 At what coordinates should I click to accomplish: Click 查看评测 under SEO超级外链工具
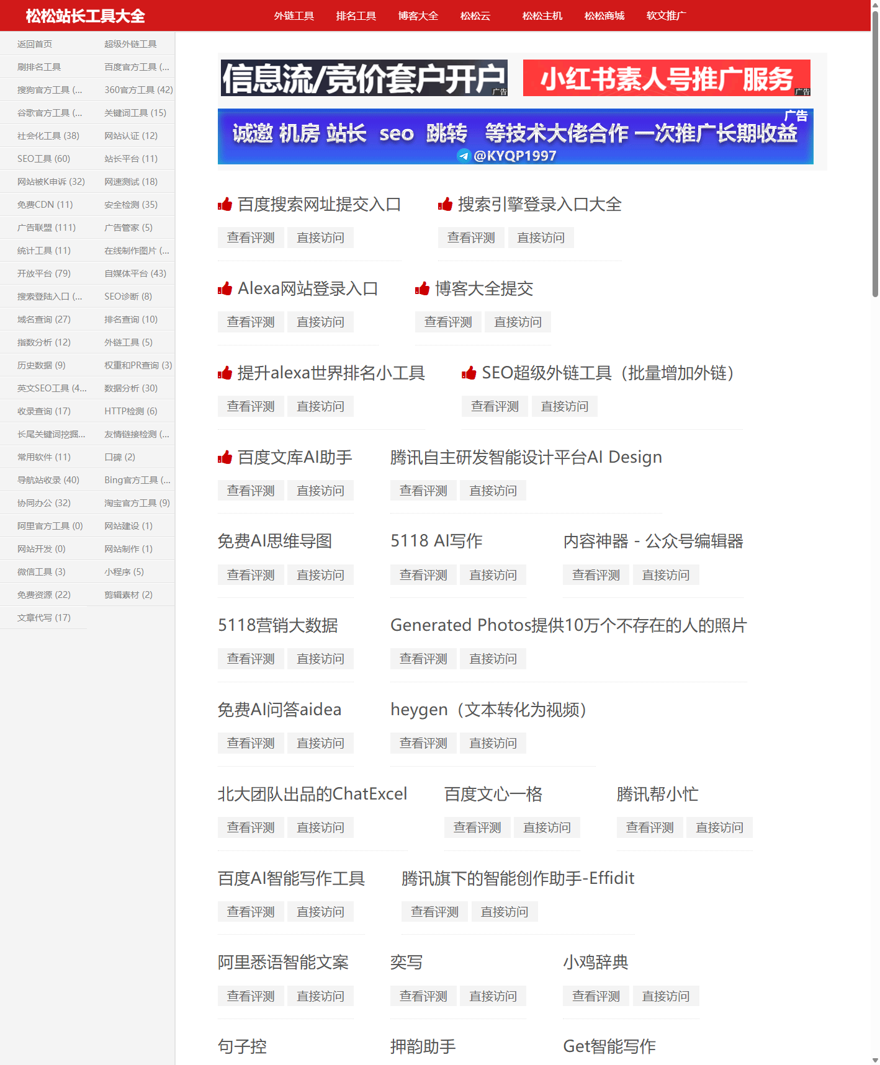click(495, 406)
